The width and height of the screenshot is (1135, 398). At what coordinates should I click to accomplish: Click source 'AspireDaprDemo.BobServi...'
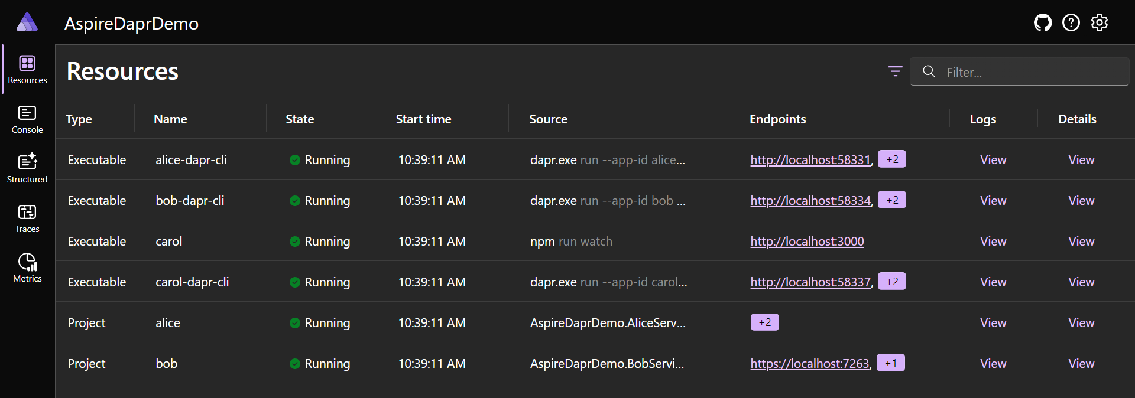607,364
